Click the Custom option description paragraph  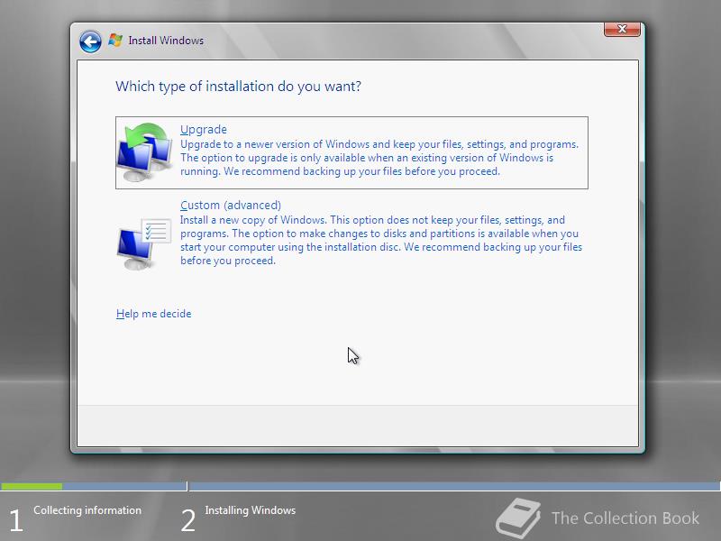point(381,240)
